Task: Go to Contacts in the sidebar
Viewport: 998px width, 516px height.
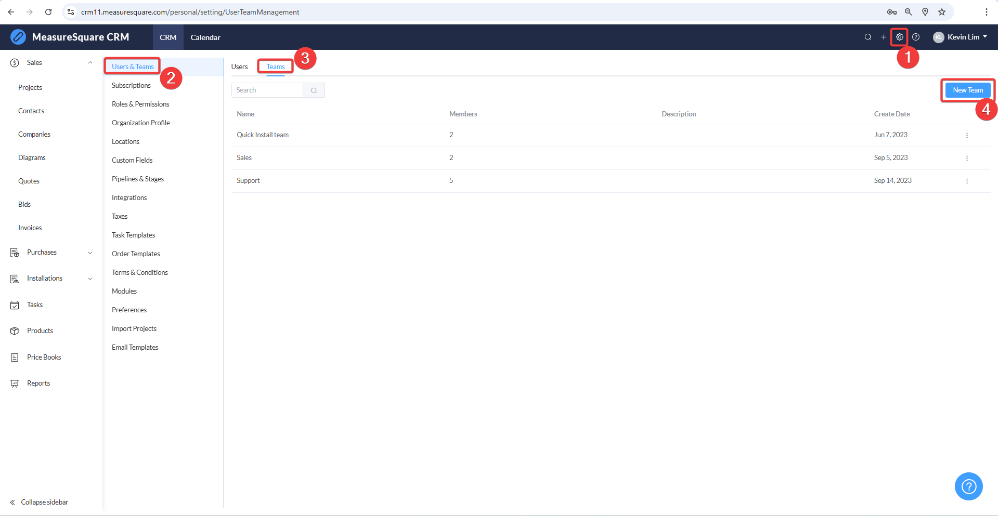Action: click(x=31, y=111)
